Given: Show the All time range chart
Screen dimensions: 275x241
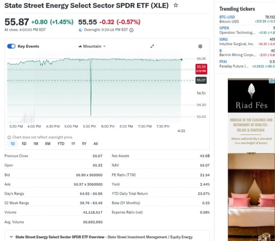Looking at the screenshot, I should point(96,144).
